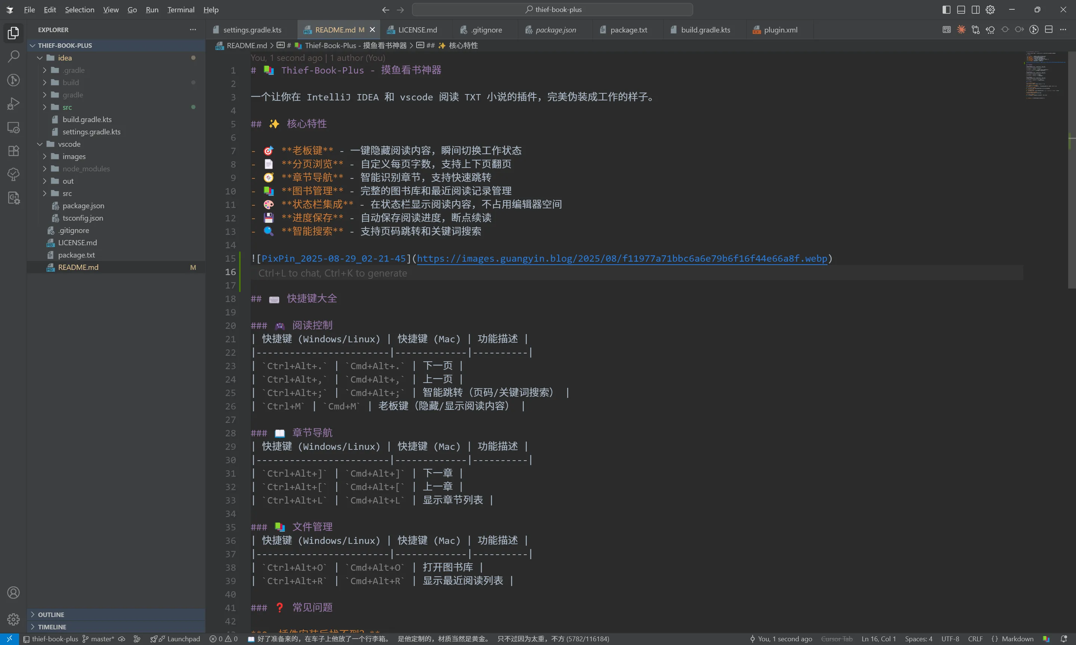Switch to plugin.xml tab

click(780, 29)
